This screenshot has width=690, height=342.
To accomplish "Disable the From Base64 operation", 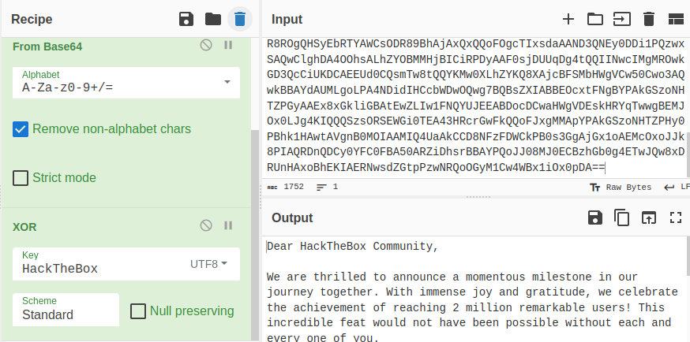I will (206, 46).
